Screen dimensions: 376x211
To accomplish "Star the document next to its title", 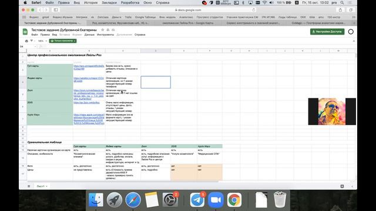I will tap(103, 30).
